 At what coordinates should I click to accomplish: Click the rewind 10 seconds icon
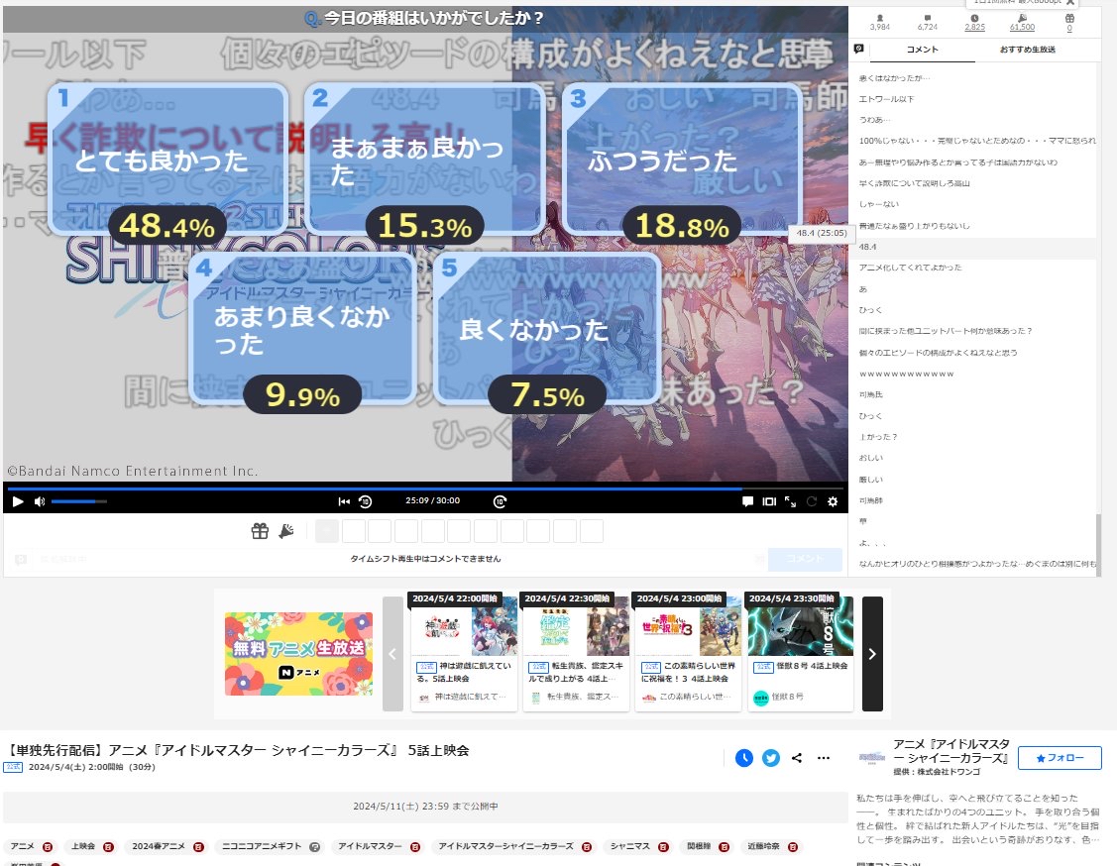365,502
